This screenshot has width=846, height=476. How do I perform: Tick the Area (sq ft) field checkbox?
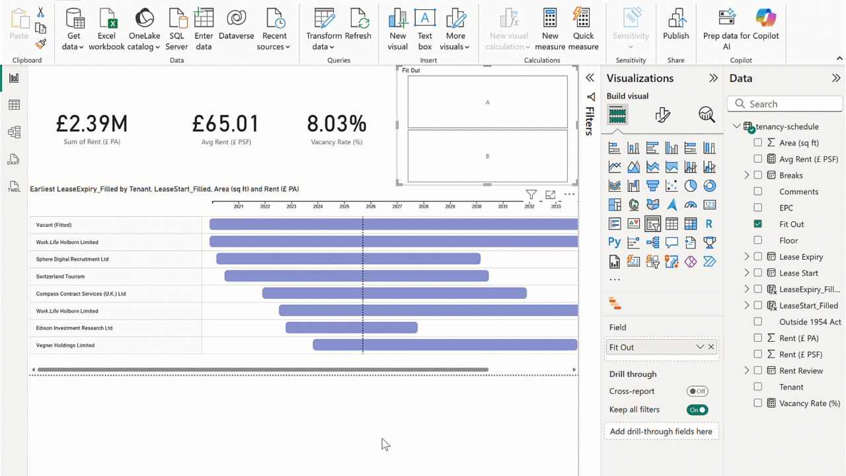(x=758, y=143)
